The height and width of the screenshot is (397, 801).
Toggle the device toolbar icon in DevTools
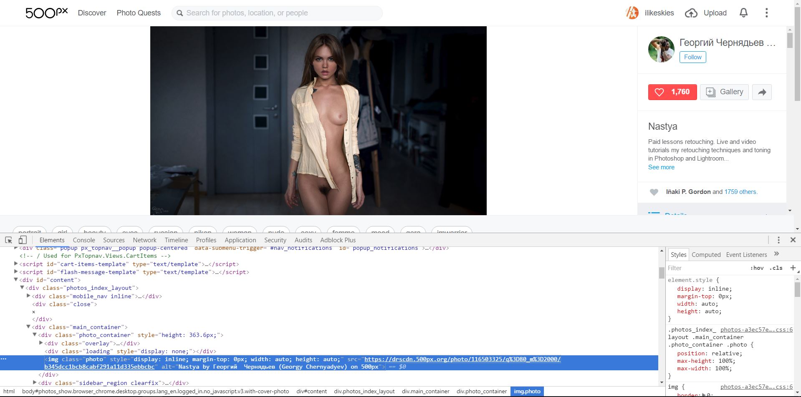click(x=23, y=240)
